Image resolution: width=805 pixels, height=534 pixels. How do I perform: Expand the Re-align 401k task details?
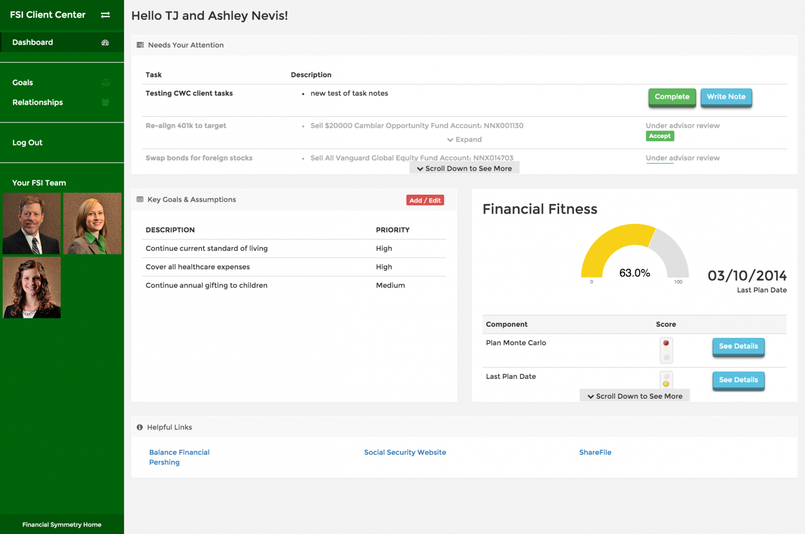coord(464,140)
